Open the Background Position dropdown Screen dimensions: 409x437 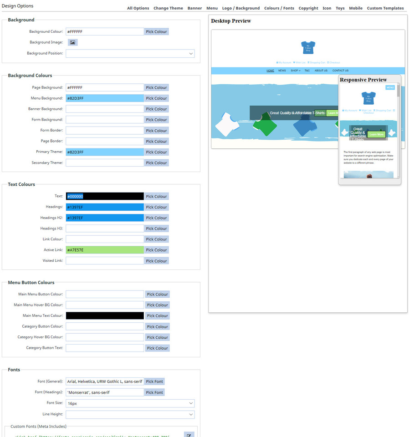[x=130, y=53]
